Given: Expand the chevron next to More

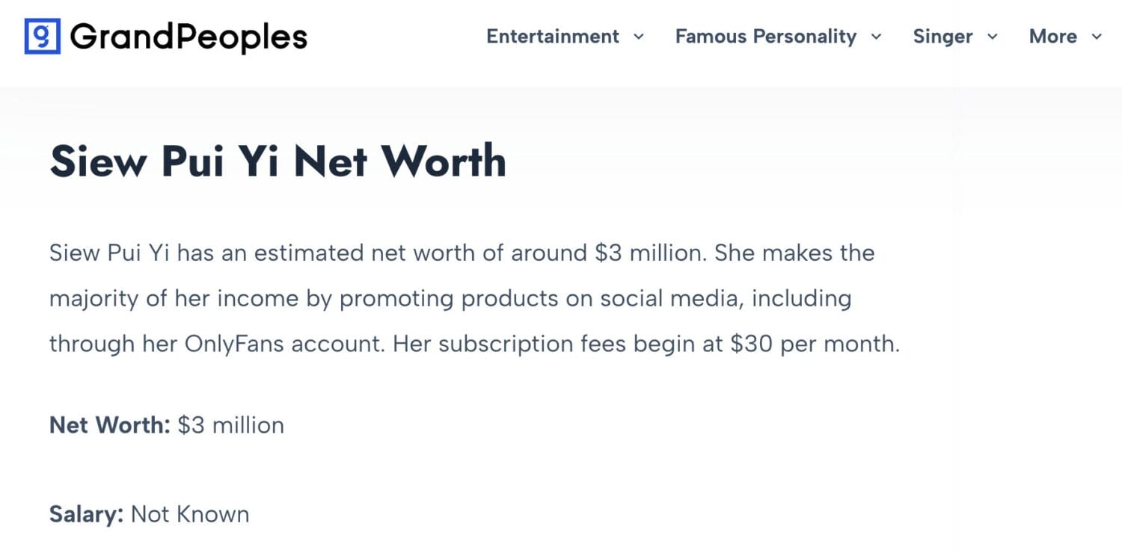Looking at the screenshot, I should tap(1097, 37).
